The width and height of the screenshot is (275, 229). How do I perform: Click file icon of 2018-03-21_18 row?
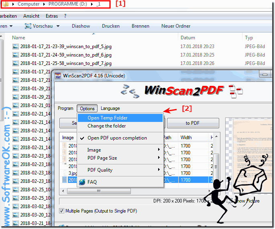pyautogui.click(x=16, y=223)
